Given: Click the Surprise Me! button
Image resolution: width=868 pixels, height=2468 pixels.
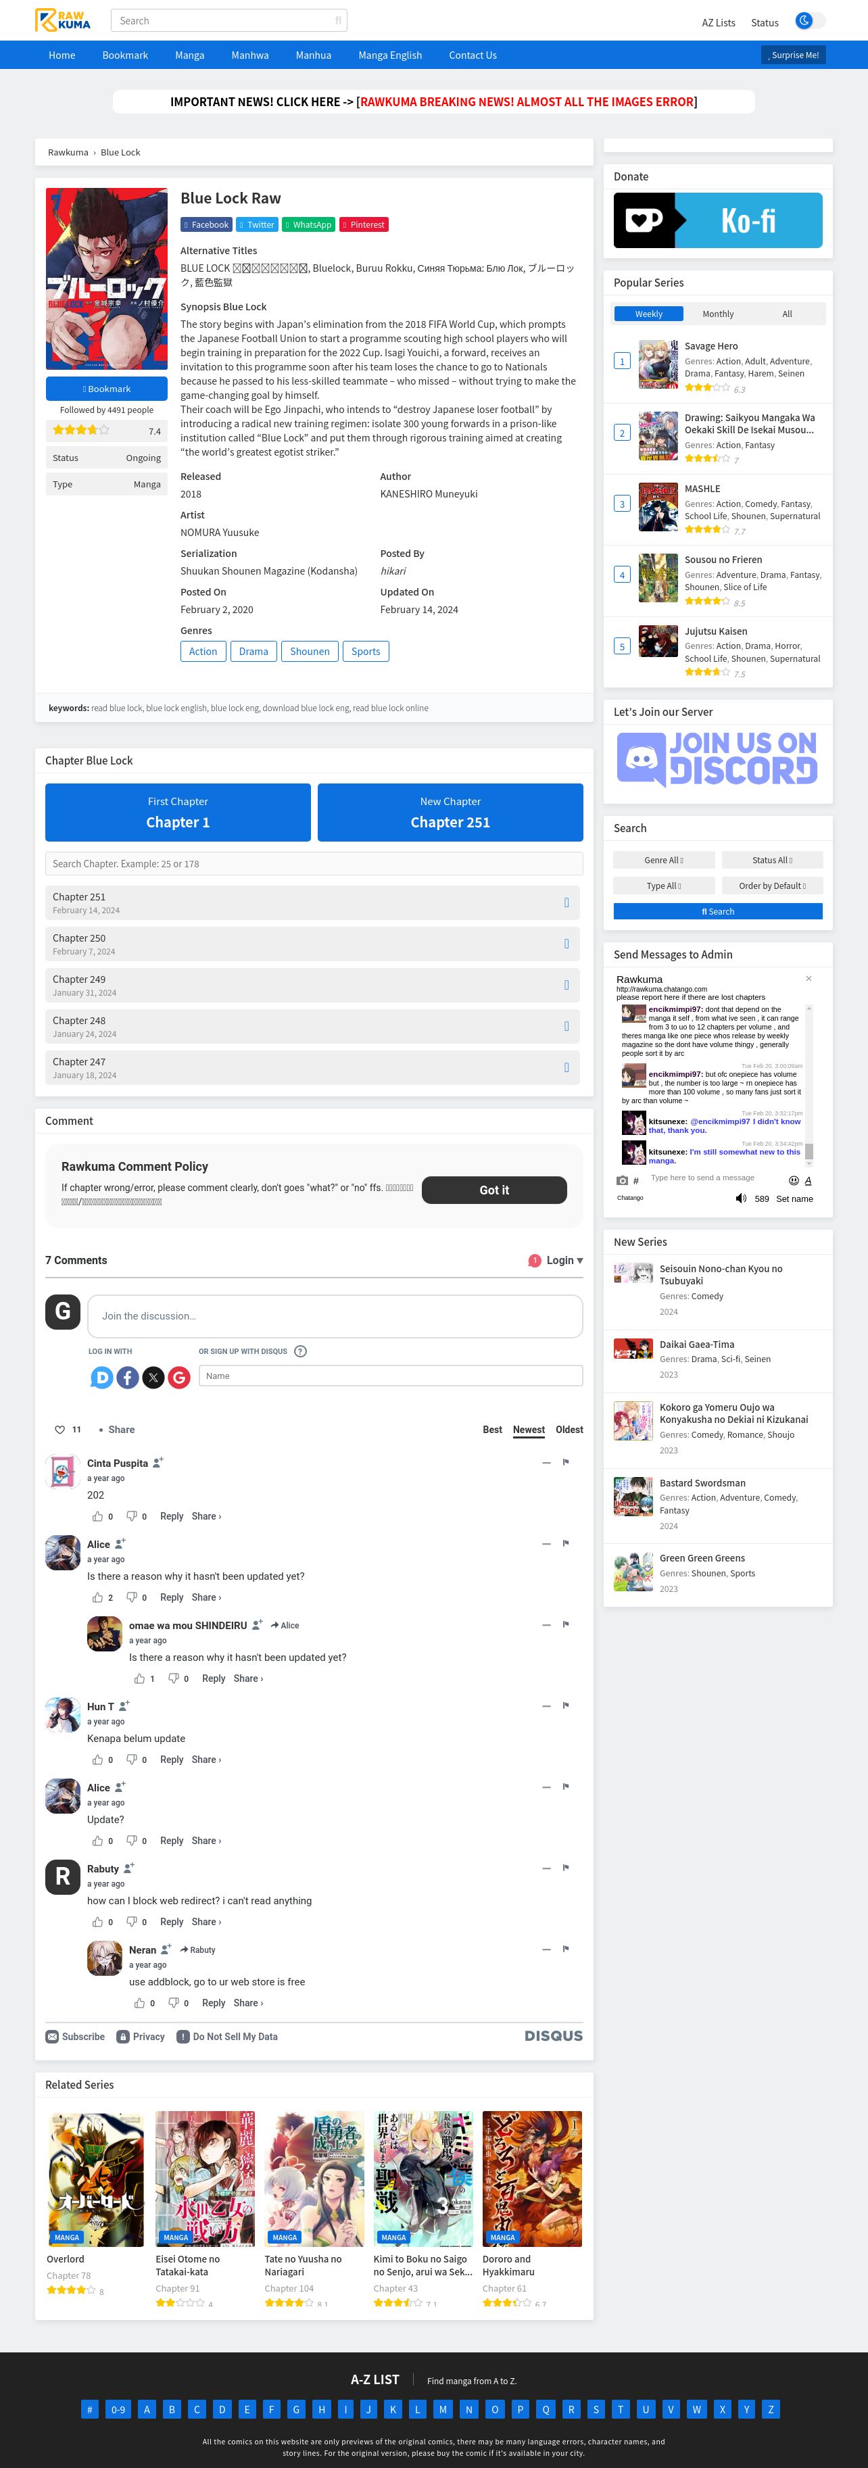Looking at the screenshot, I should tap(793, 55).
